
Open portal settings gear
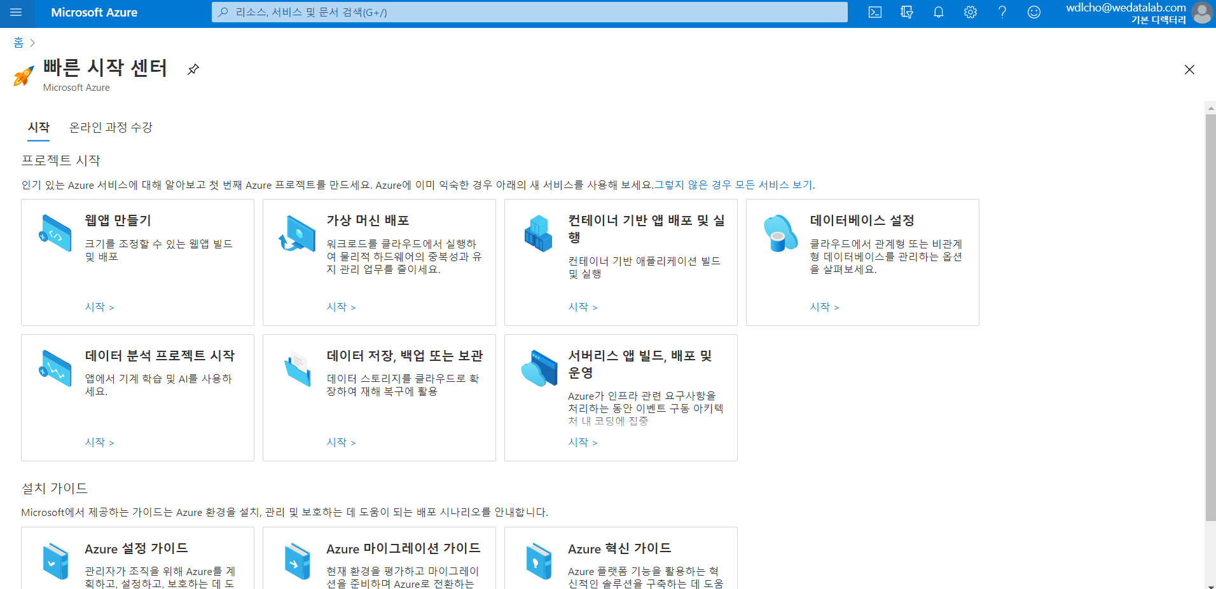(971, 12)
